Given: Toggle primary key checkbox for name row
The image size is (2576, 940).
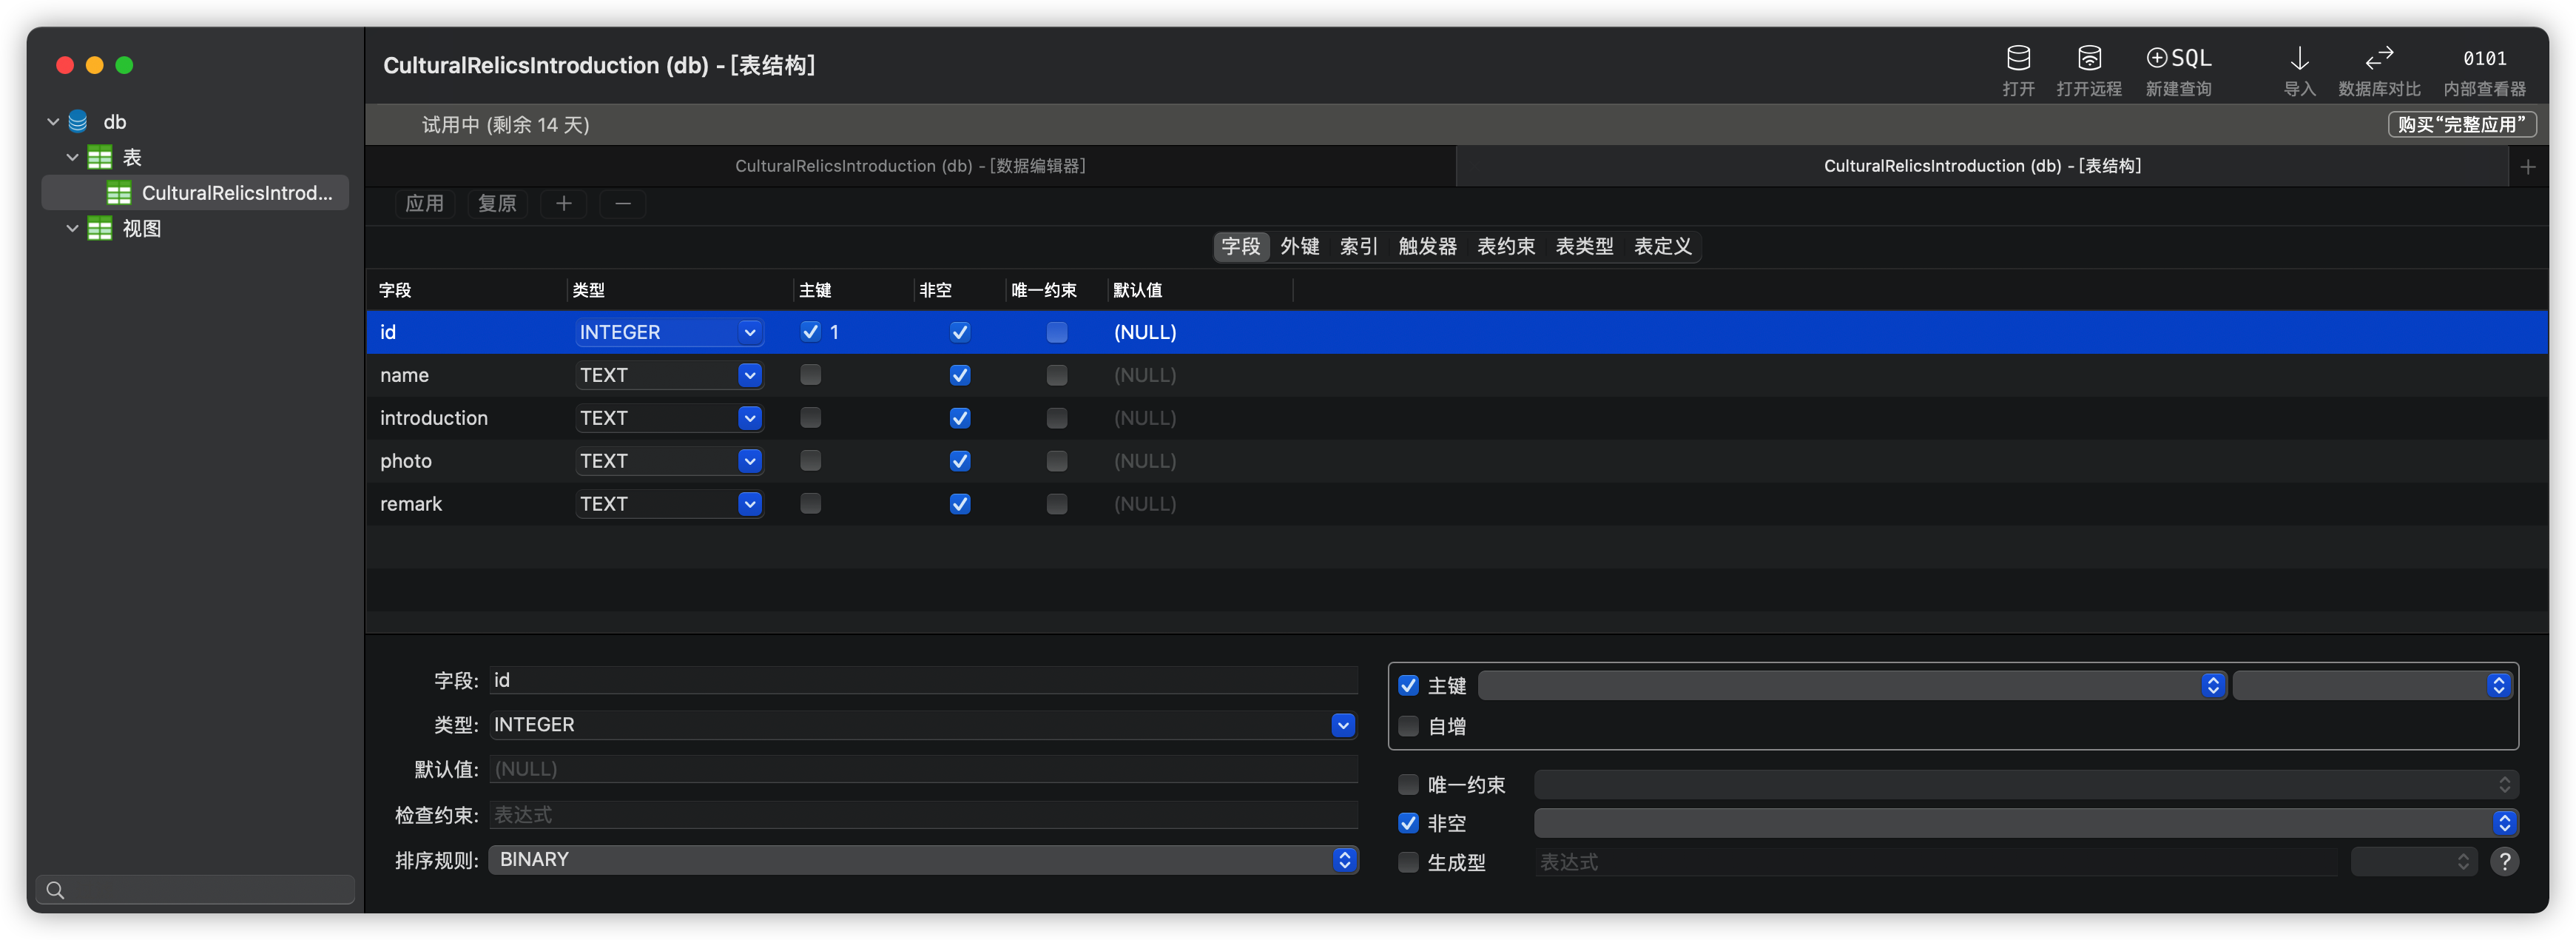Looking at the screenshot, I should click(x=811, y=375).
